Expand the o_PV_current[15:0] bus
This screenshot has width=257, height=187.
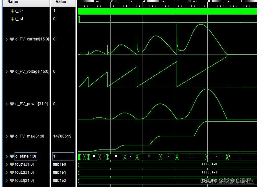coord(7,39)
